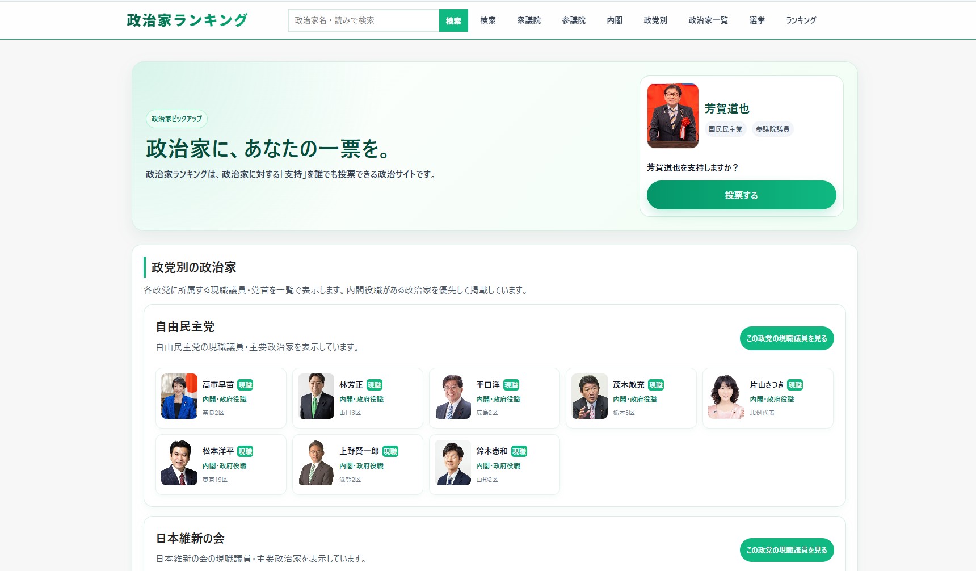976x571 pixels.
Task: Select the 参議院議員 tag
Action: tap(772, 129)
